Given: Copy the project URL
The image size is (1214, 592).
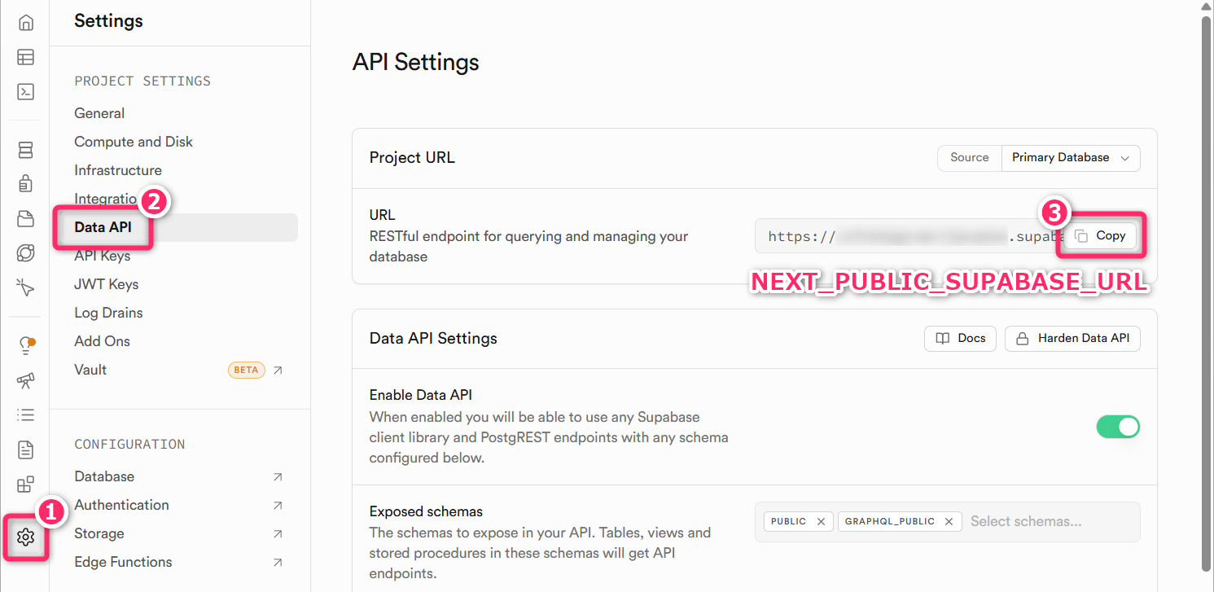Looking at the screenshot, I should 1101,236.
